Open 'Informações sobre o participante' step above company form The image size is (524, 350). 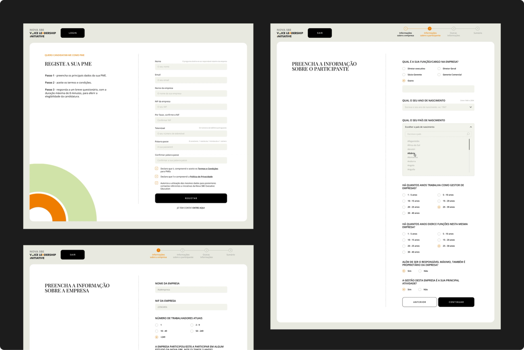(x=183, y=256)
